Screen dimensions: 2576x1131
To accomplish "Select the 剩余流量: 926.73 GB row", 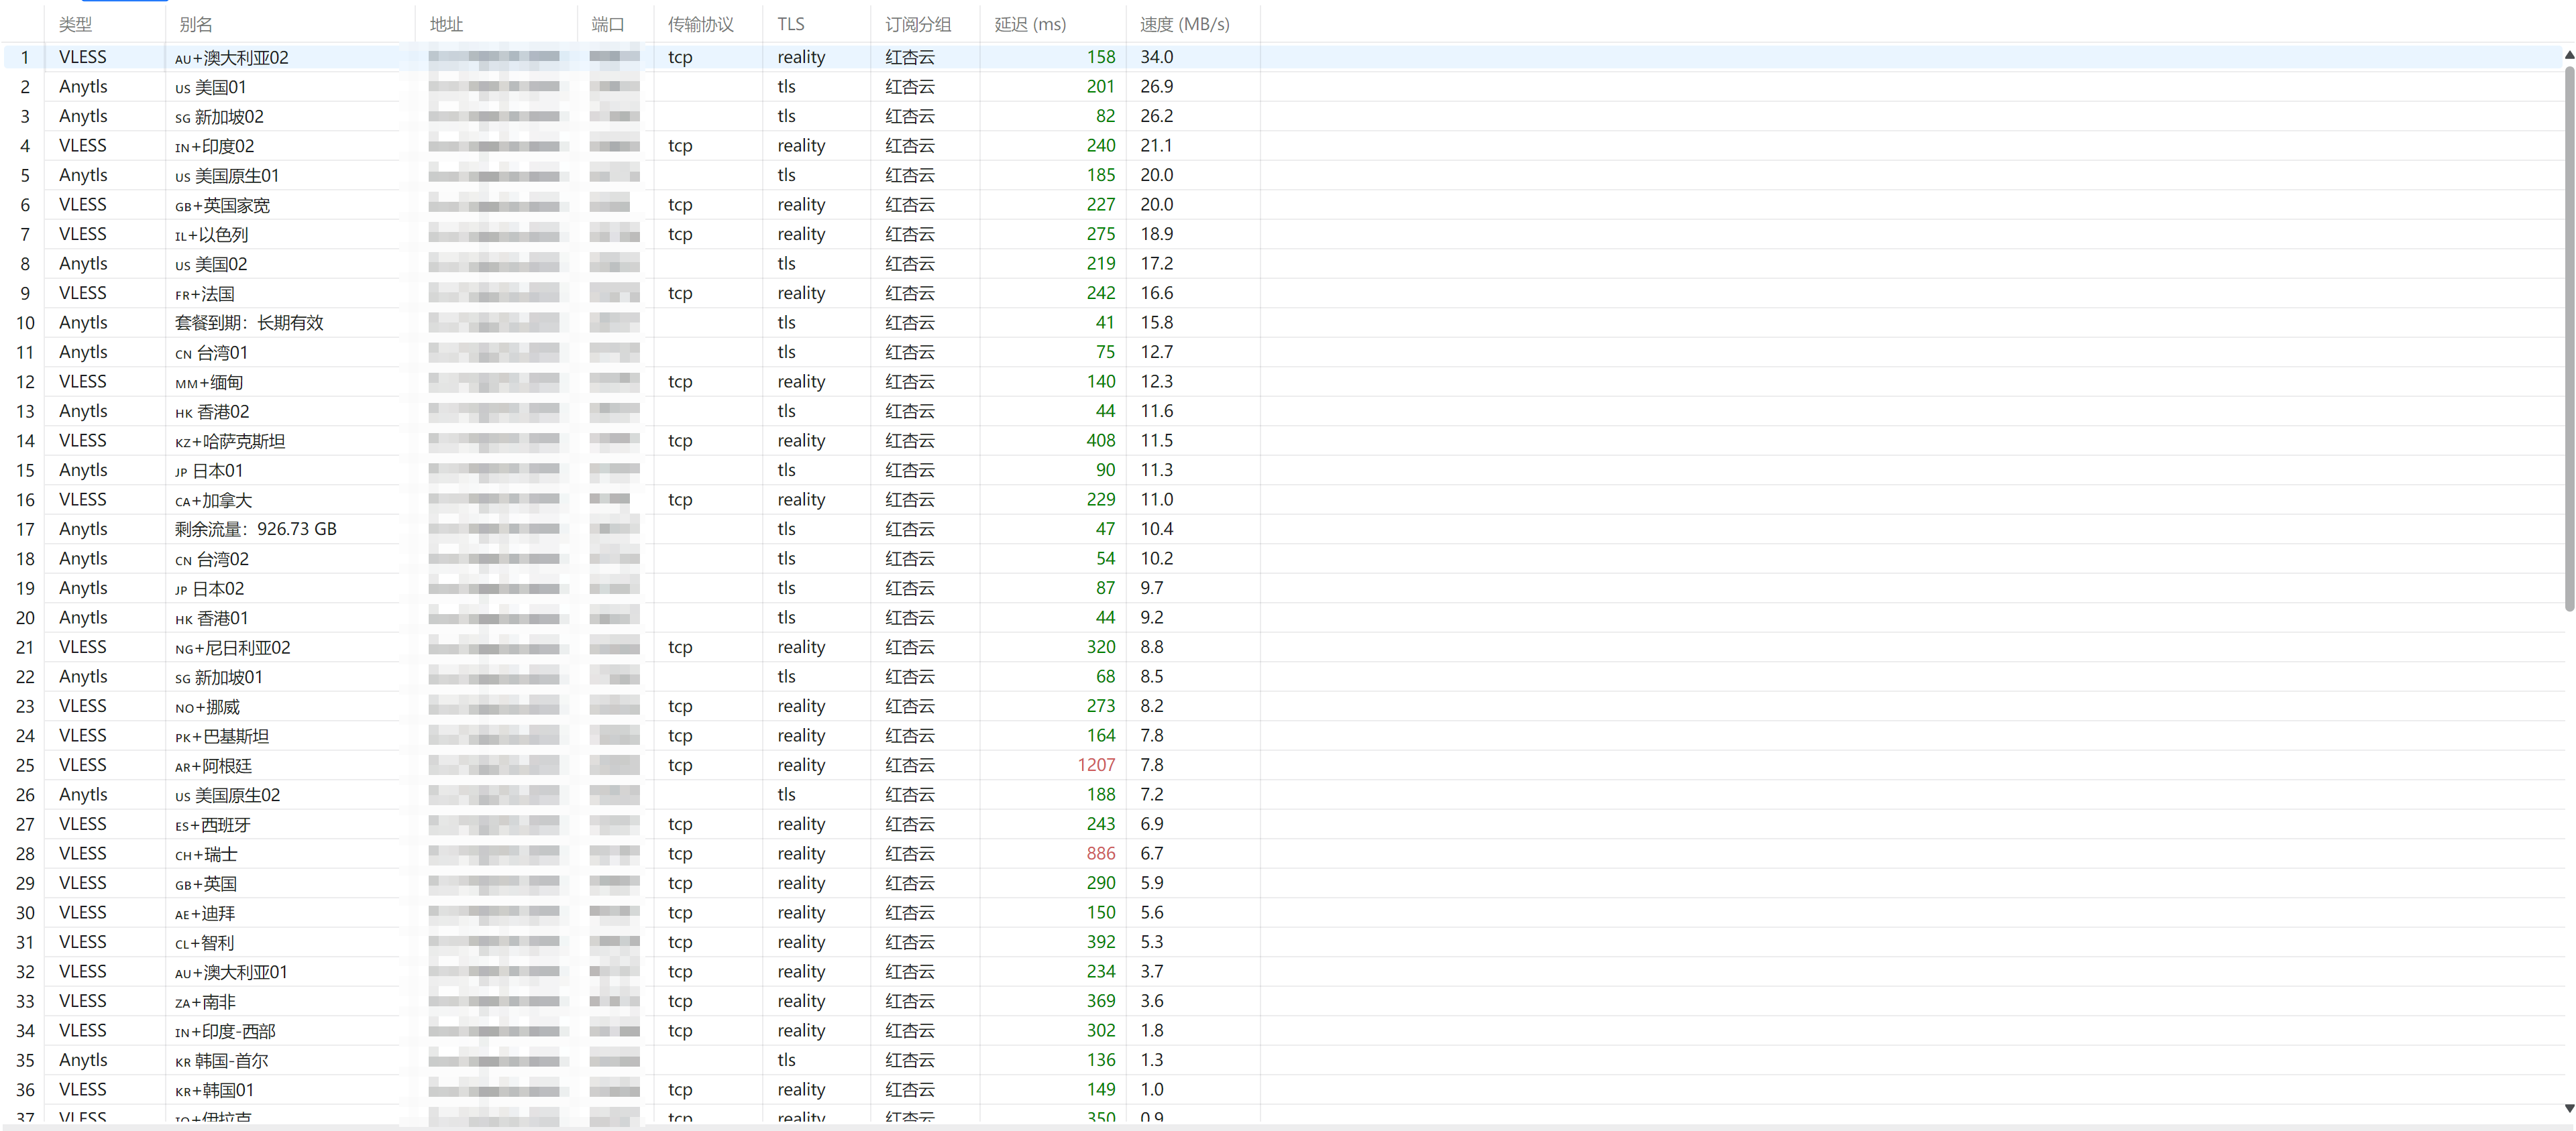I will point(1283,528).
